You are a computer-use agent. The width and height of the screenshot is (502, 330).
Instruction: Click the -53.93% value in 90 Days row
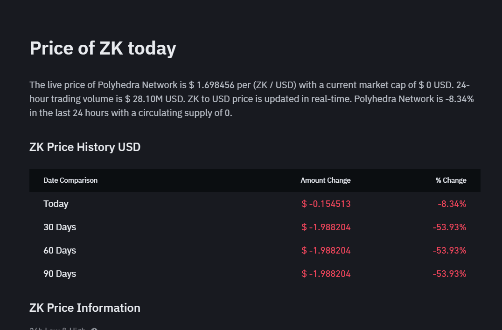tap(449, 274)
